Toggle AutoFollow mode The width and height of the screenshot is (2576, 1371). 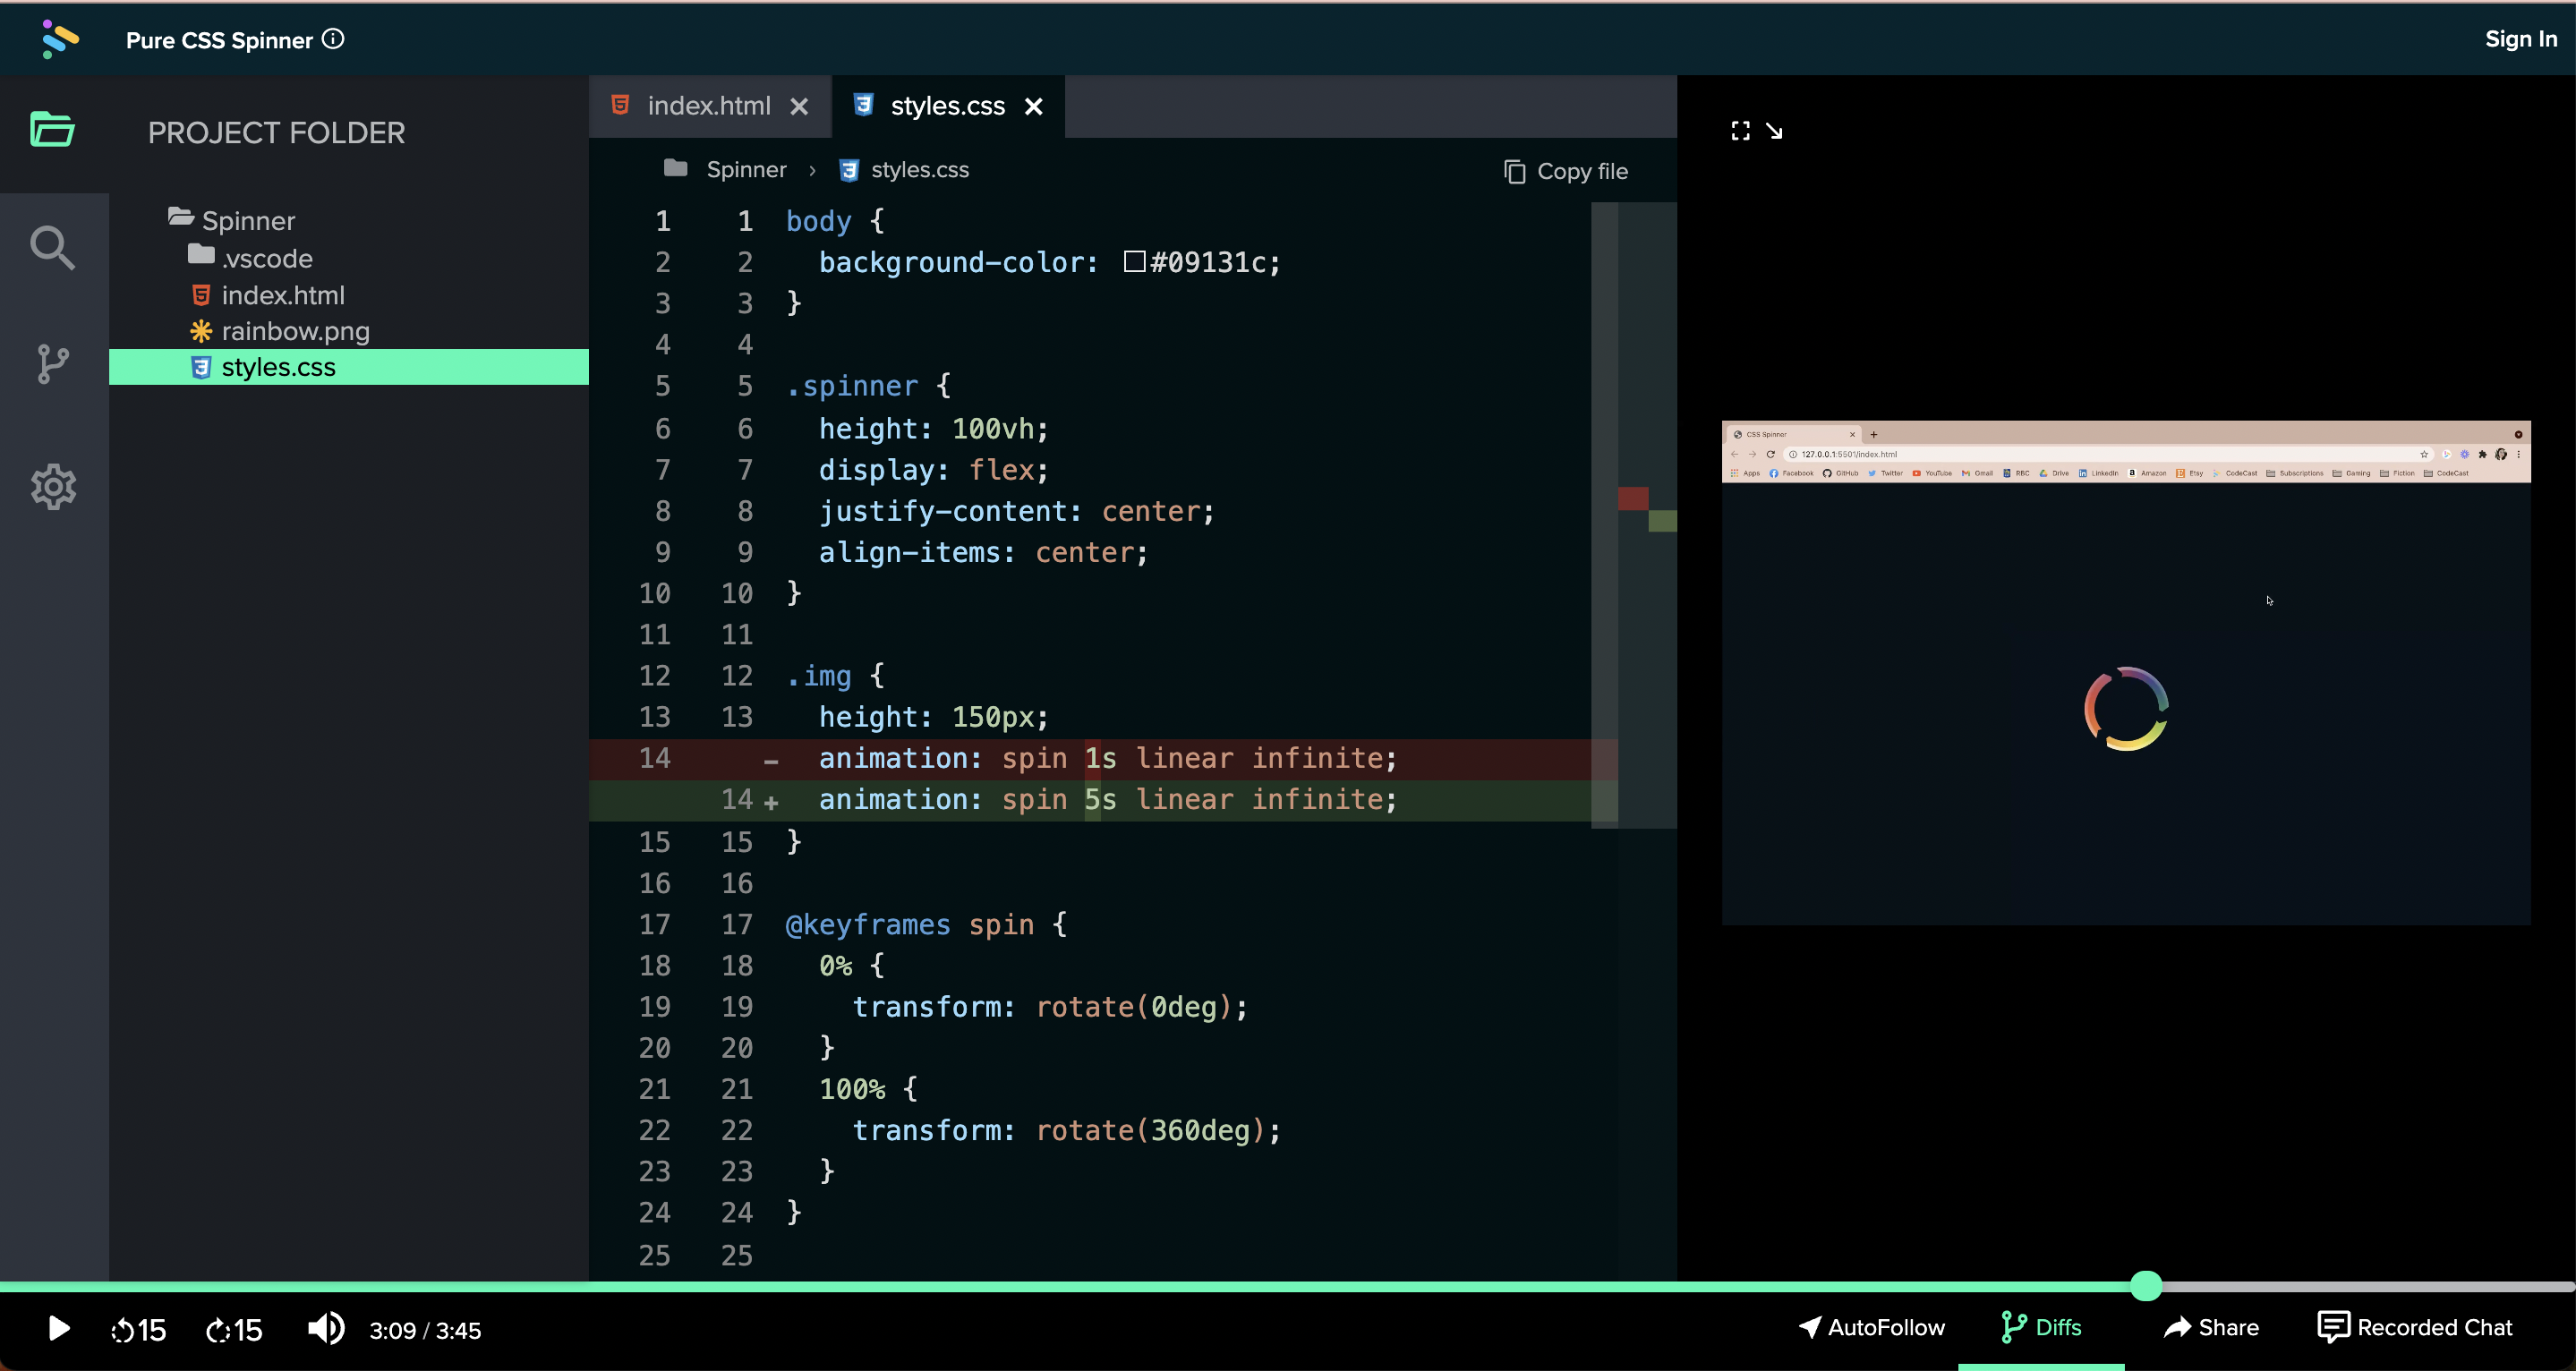[1872, 1327]
